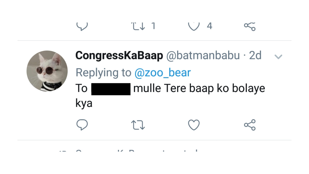Viewport: 309px width, 174px height.
Task: Like the upper tweet with 4 likes
Action: tap(194, 26)
